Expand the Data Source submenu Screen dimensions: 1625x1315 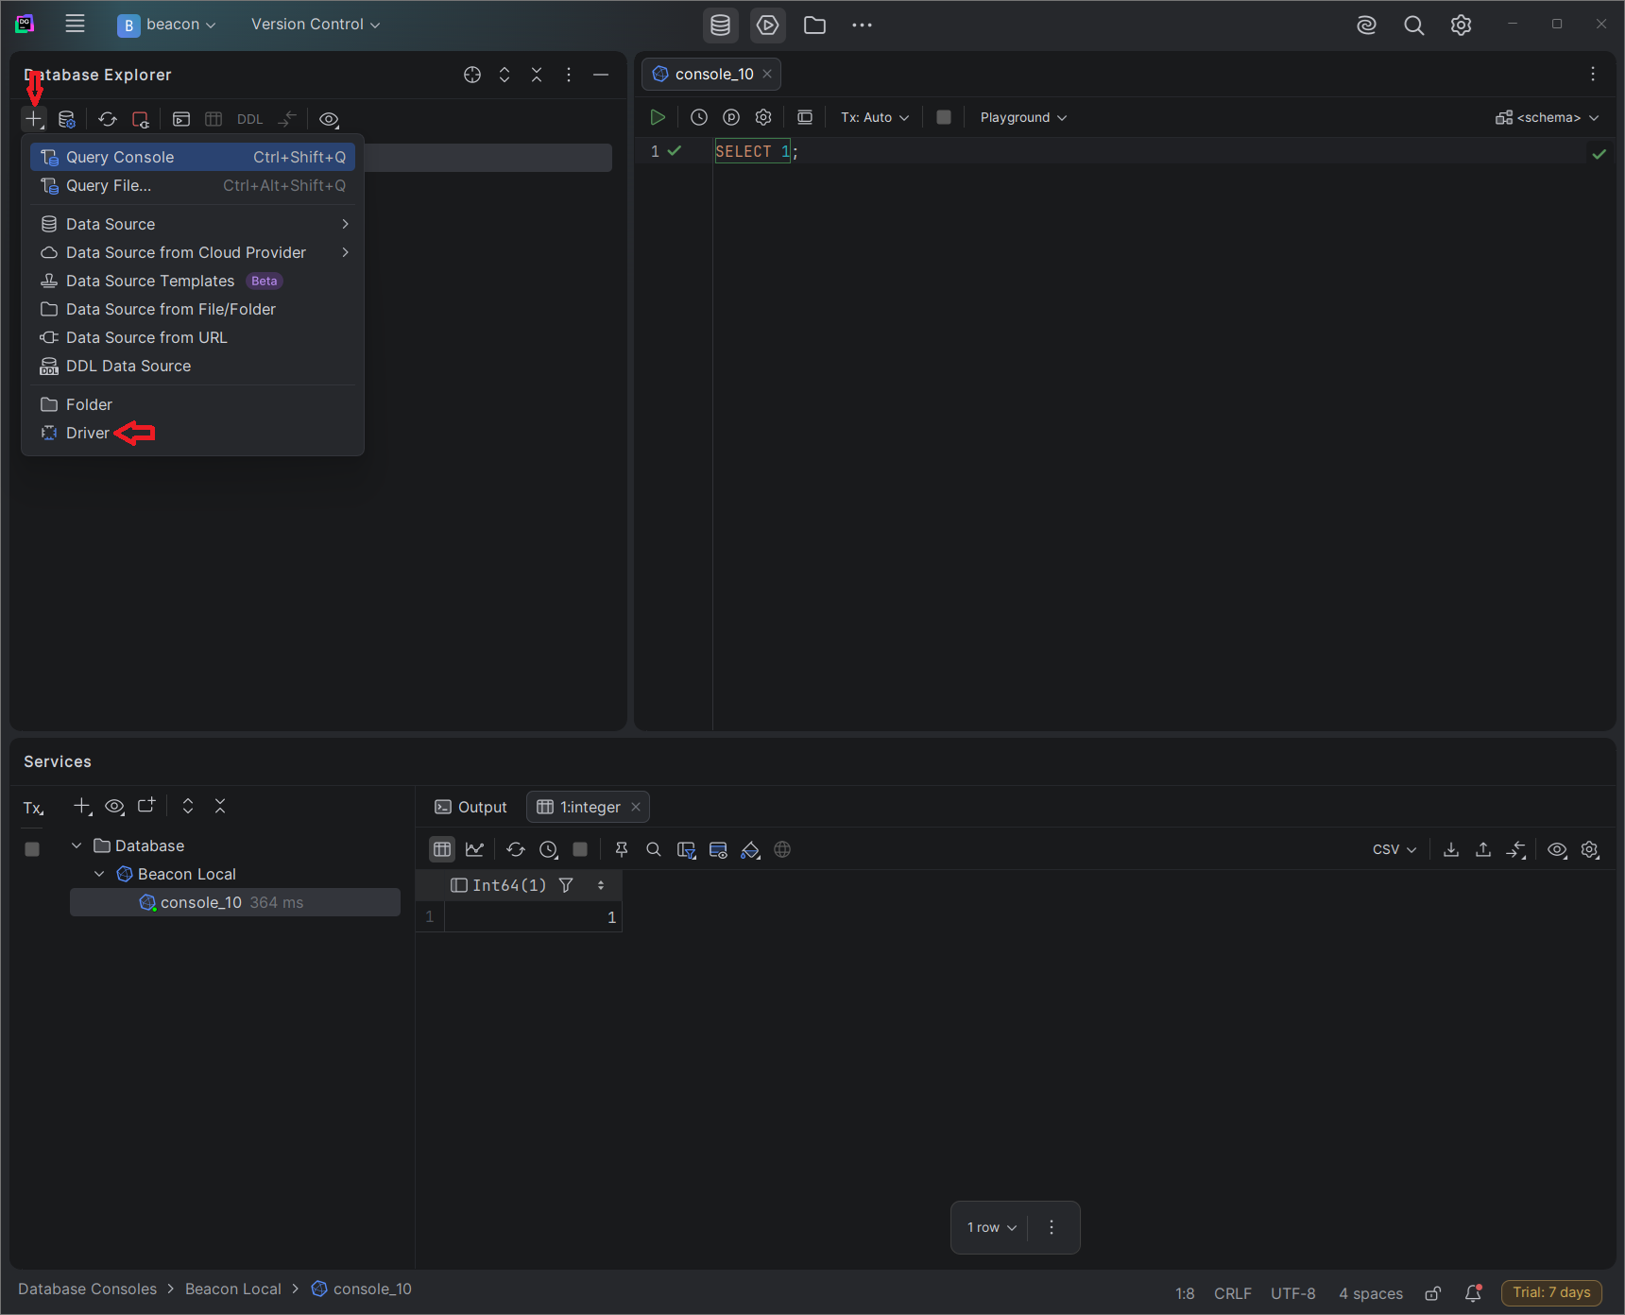coord(193,224)
